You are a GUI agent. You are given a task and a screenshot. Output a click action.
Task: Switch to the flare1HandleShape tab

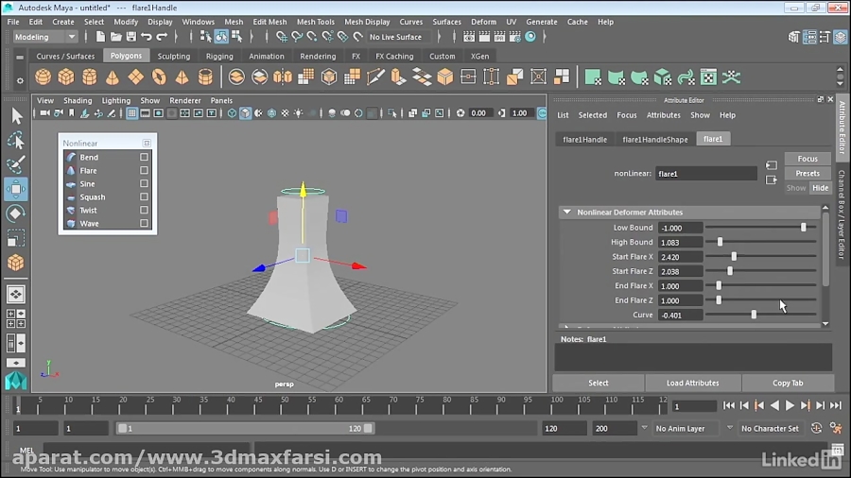tap(655, 139)
